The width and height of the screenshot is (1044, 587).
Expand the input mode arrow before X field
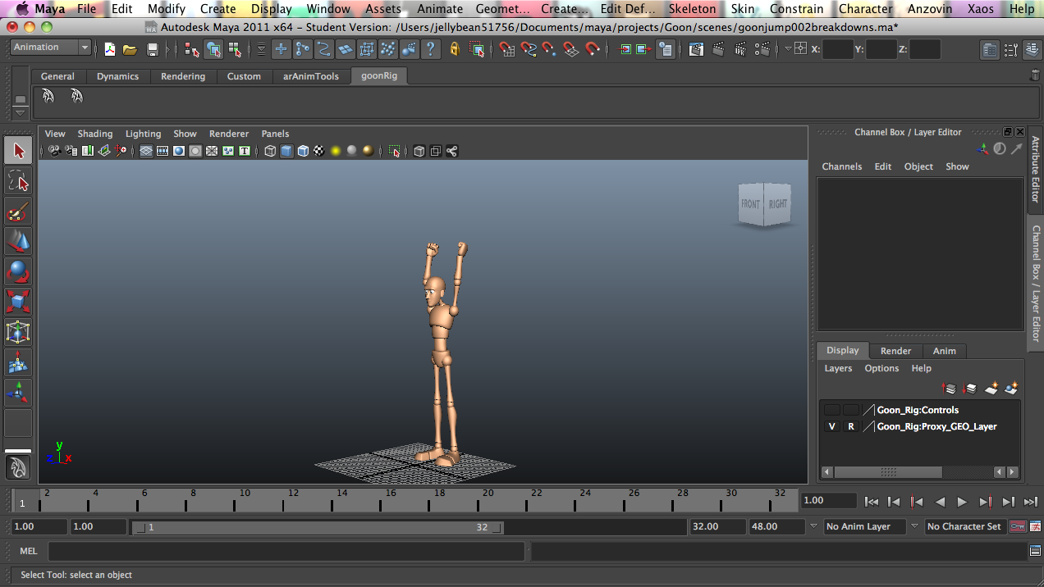pos(788,49)
